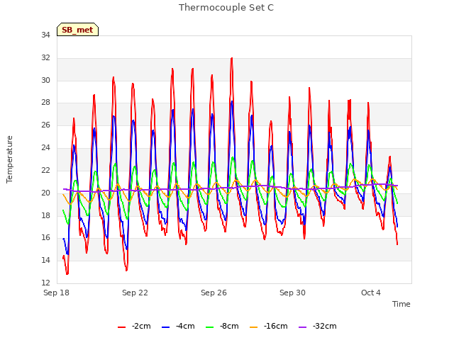Image resolution: width=454 pixels, height=340 pixels.
Task: Click the 16 y-axis tick label
Action: point(45,238)
